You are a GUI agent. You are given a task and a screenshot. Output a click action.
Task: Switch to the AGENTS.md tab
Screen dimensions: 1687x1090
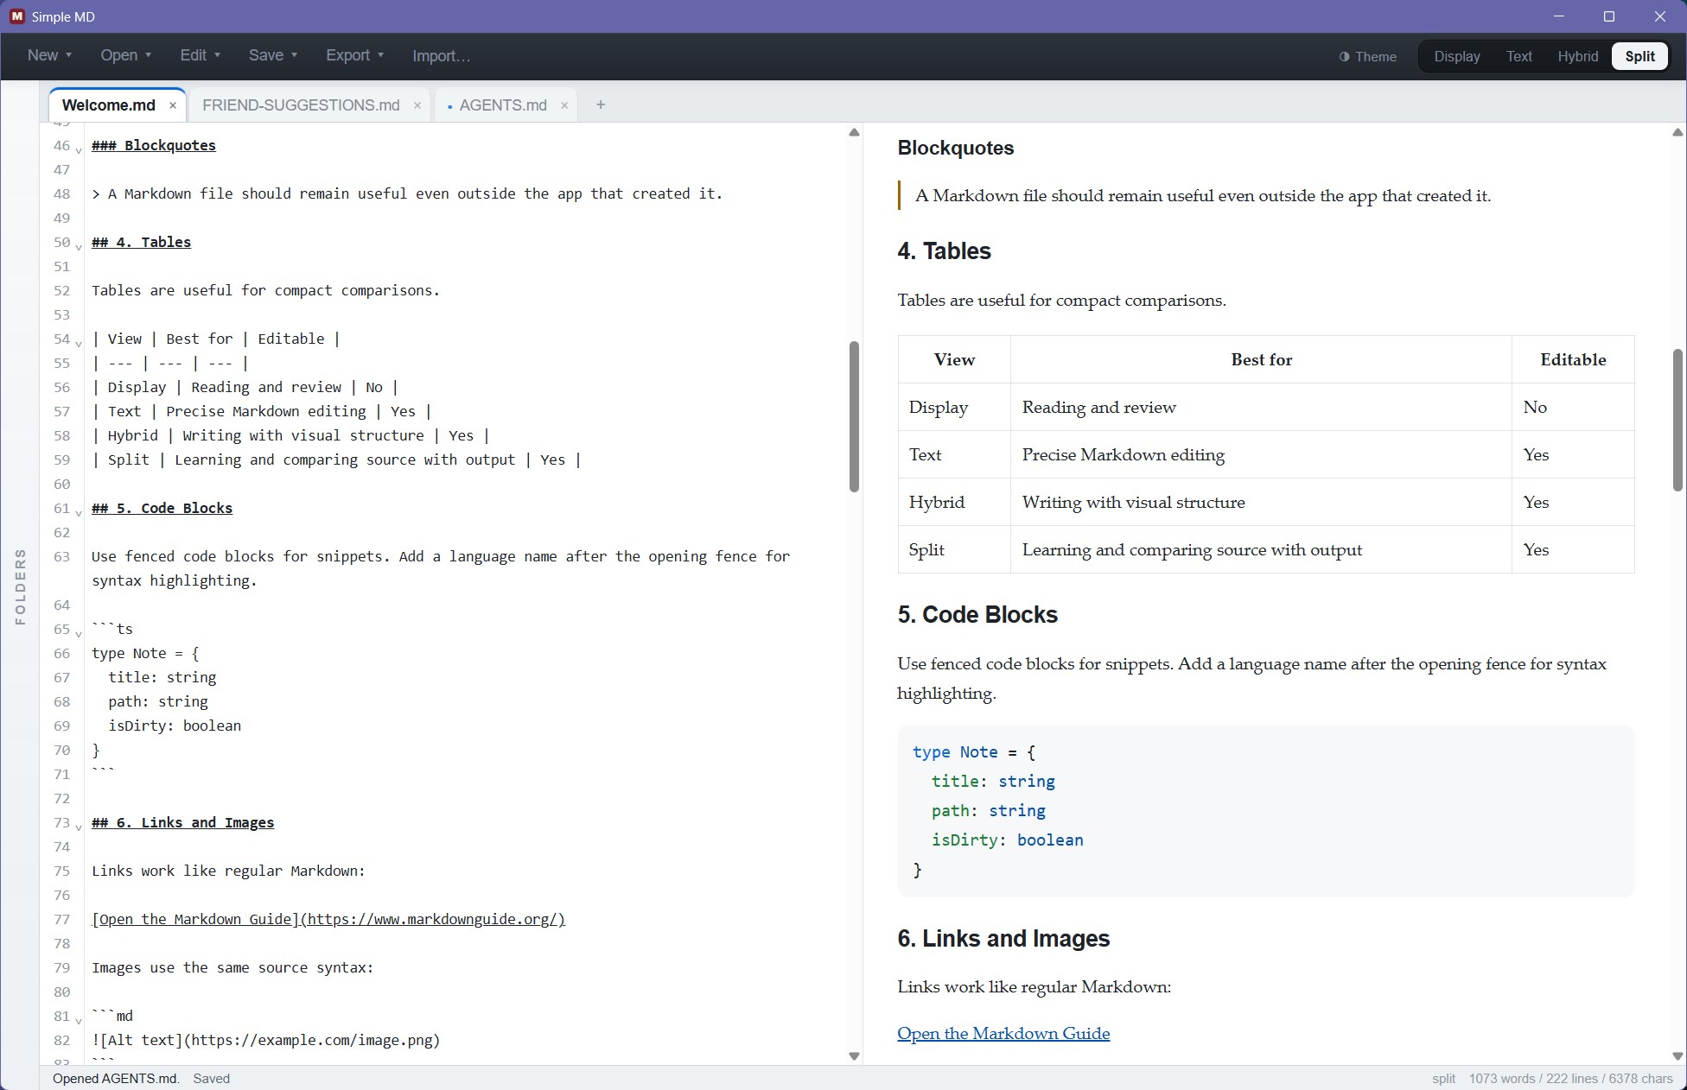(503, 105)
